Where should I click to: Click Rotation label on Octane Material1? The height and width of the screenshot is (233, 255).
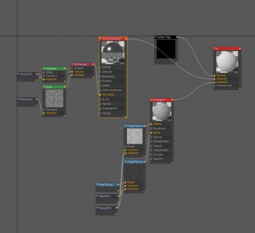pos(107,81)
